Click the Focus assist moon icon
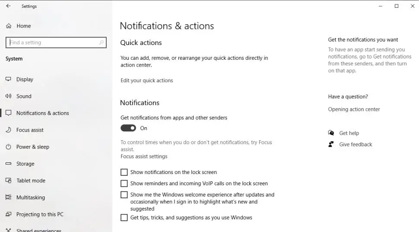This screenshot has width=419, height=232. [x=8, y=130]
